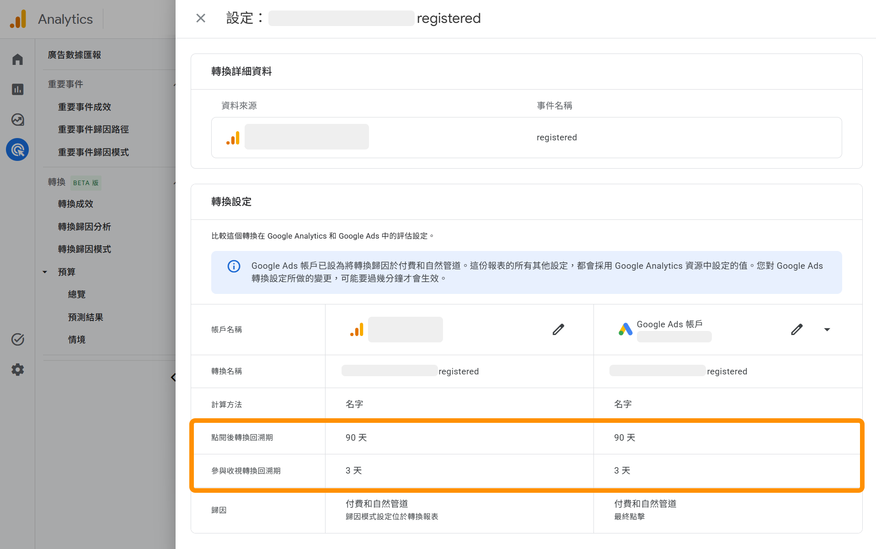The width and height of the screenshot is (876, 549).
Task: Open the Home icon in sidebar
Action: click(x=17, y=59)
